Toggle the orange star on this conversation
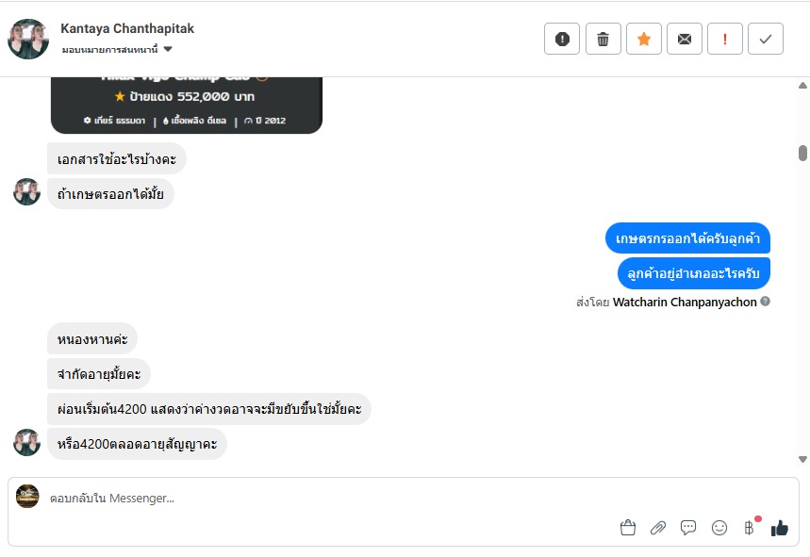Screen dimensions: 810x557 click(644, 39)
